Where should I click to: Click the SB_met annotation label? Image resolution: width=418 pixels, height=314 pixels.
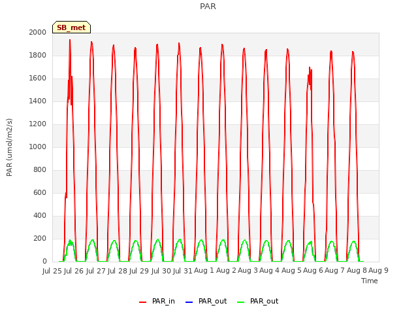(x=71, y=27)
